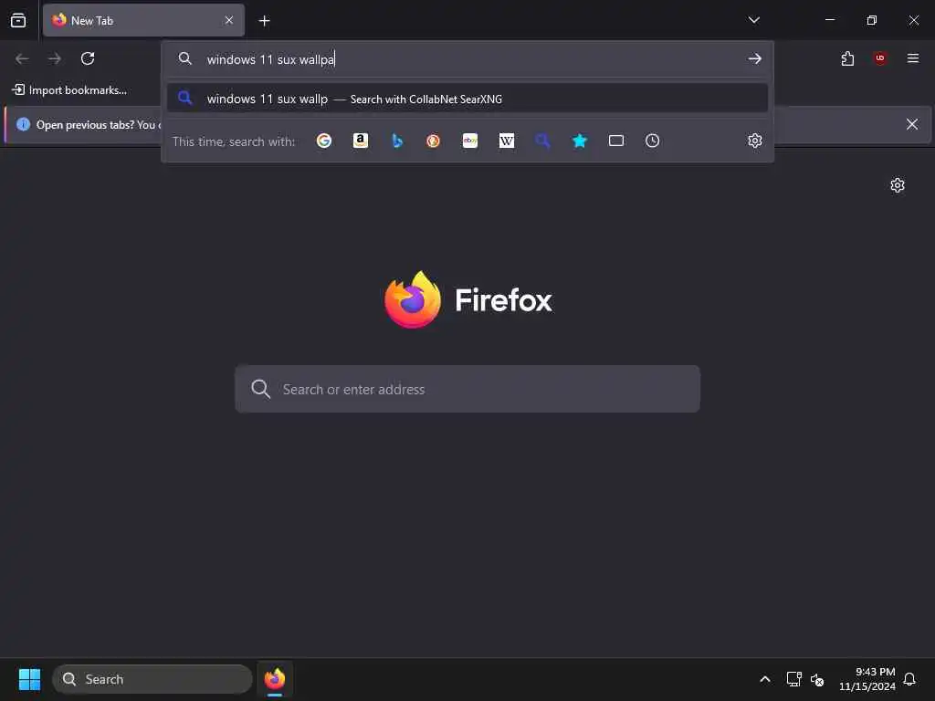Open the clock showing 9:43 PM
The width and height of the screenshot is (935, 701).
867,679
